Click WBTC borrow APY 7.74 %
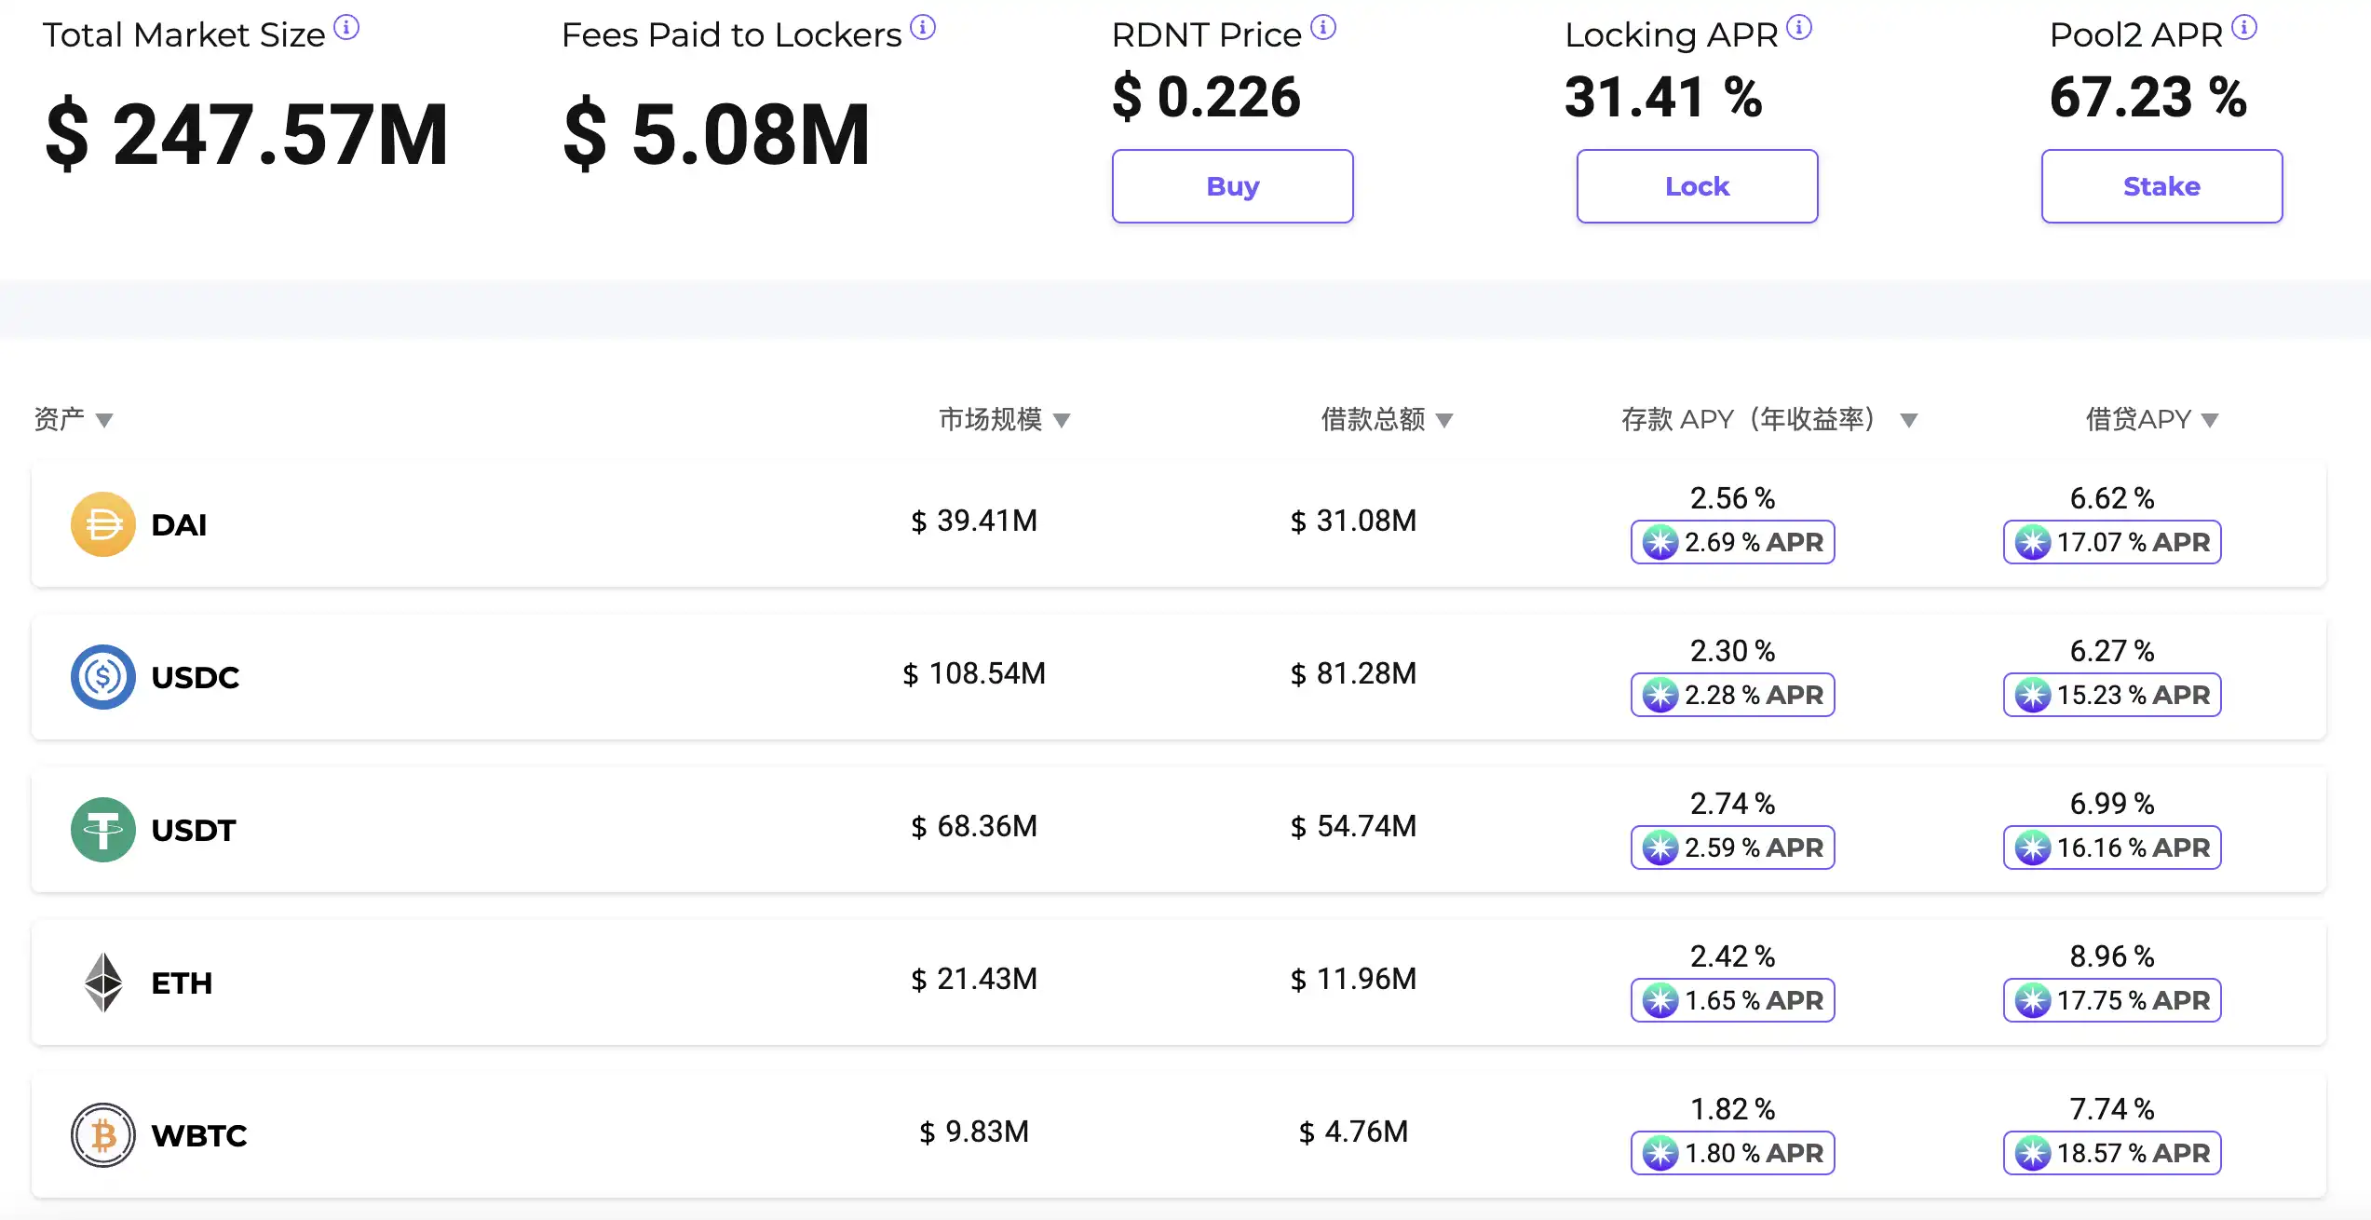This screenshot has height=1220, width=2371. point(2112,1109)
